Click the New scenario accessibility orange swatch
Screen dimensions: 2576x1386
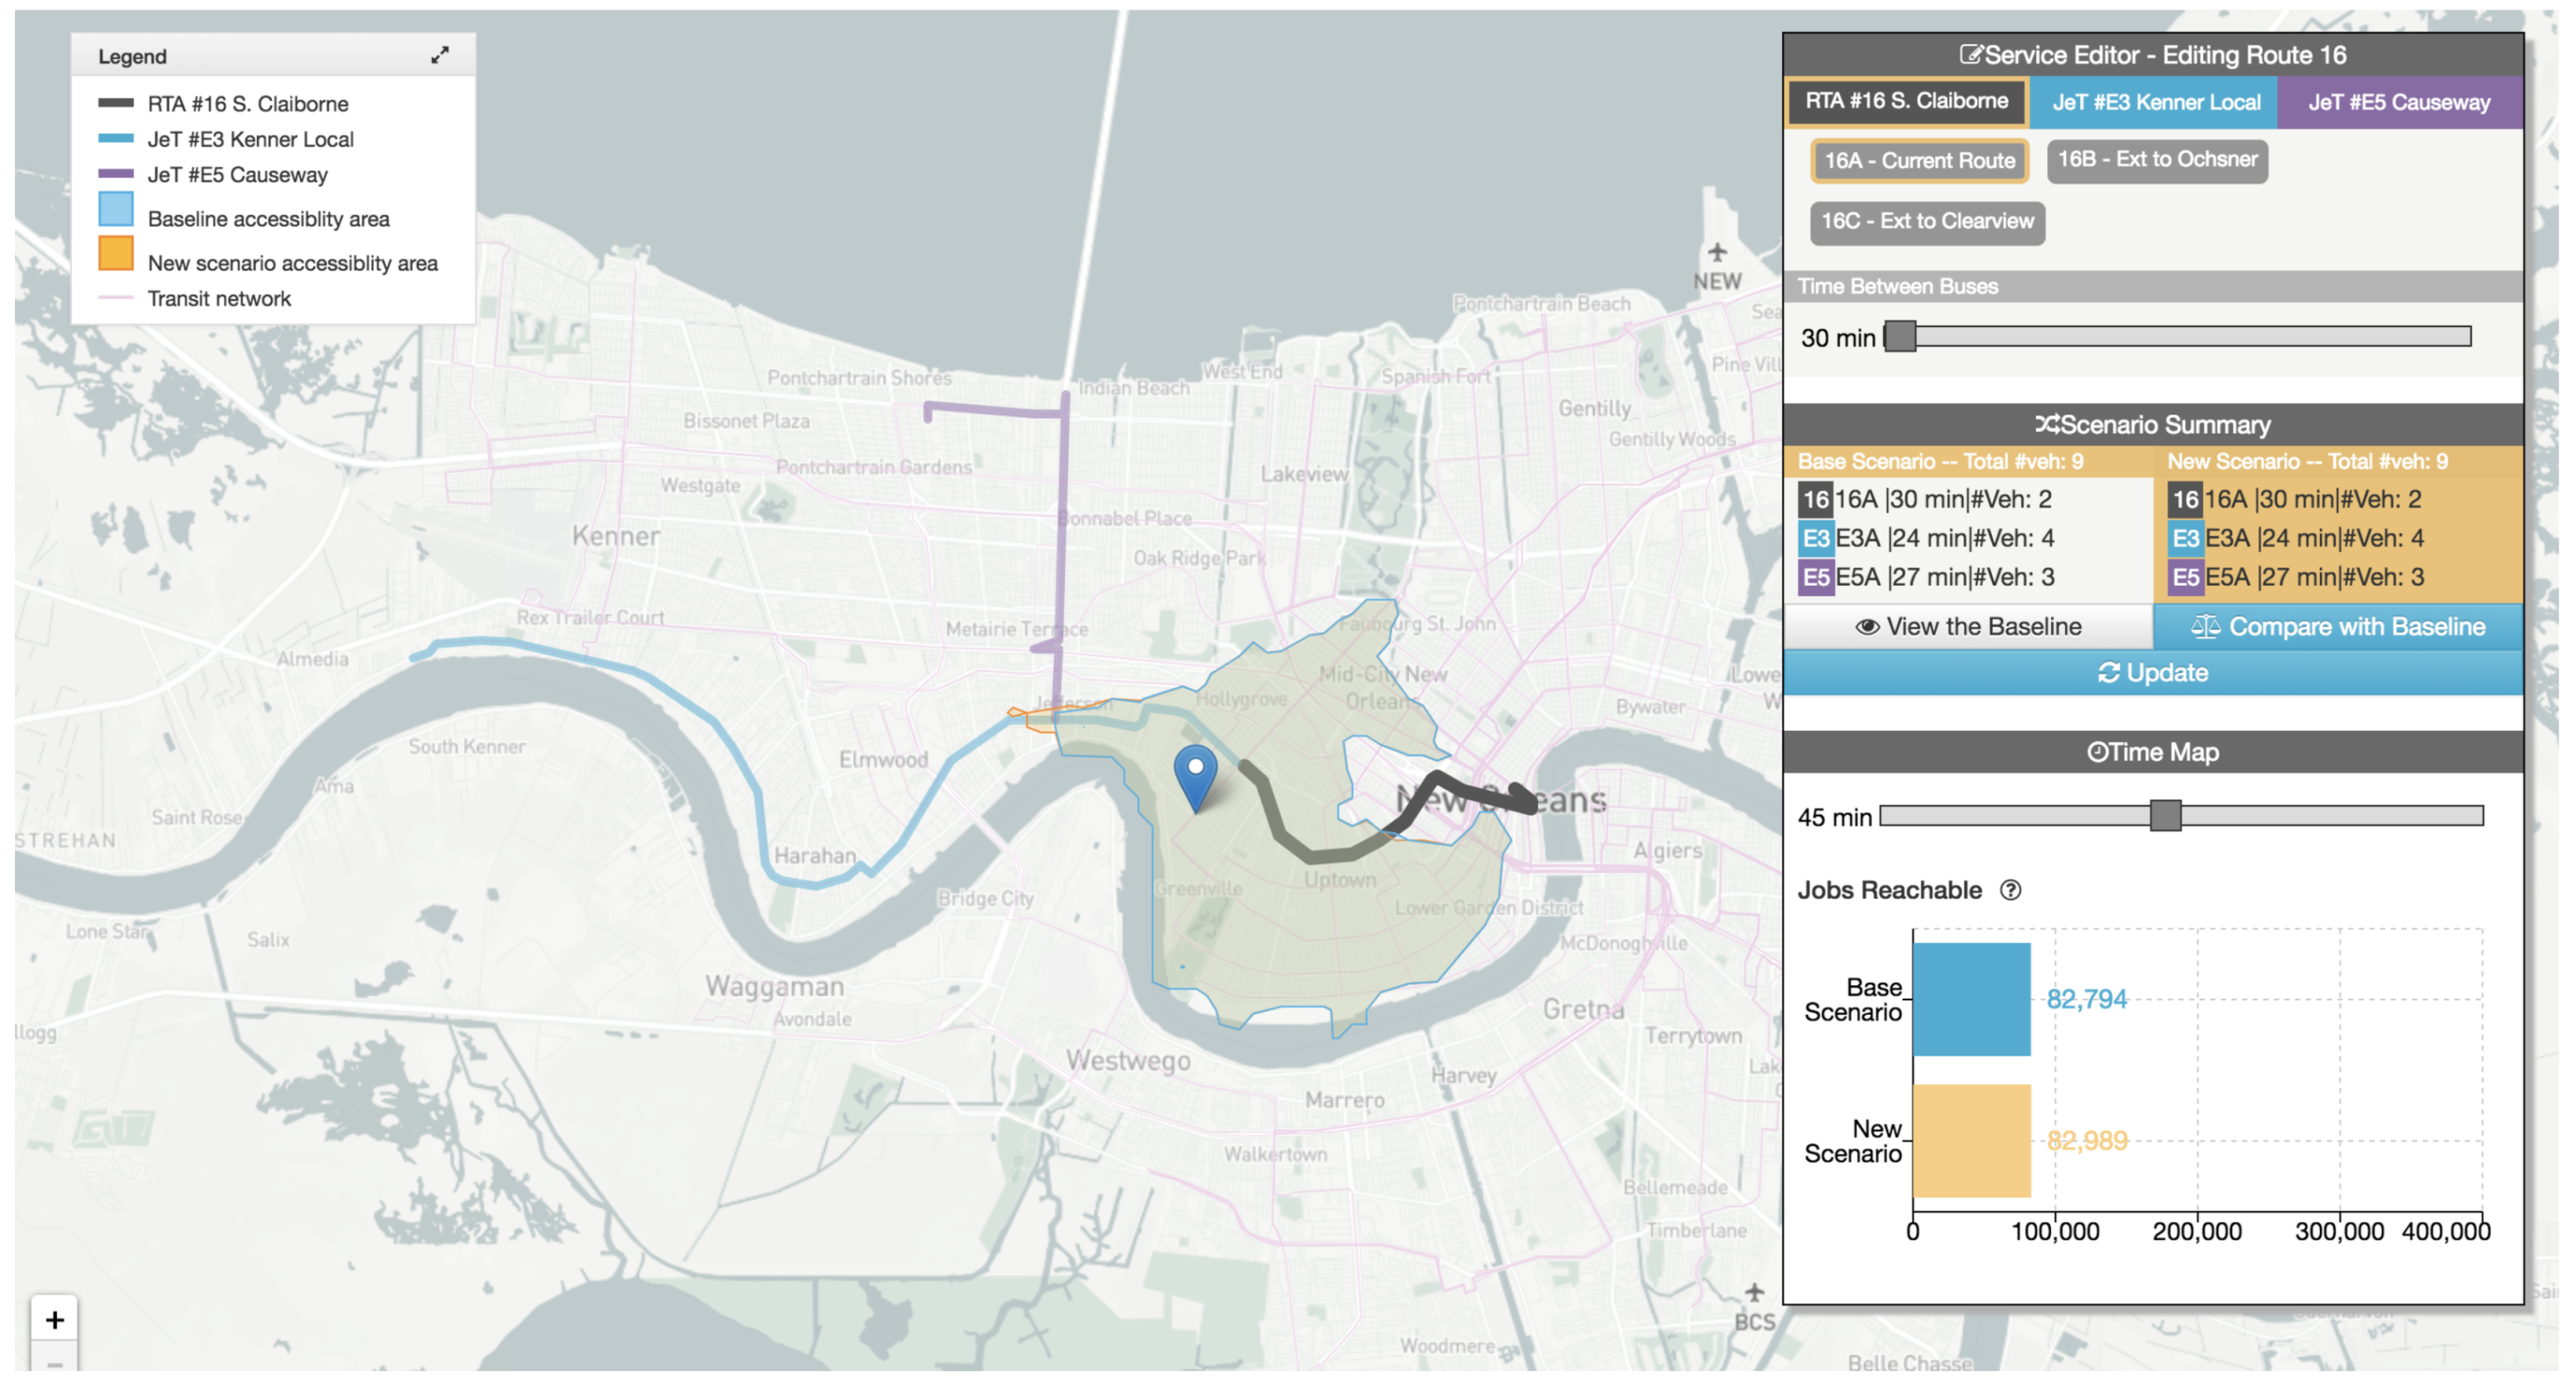pos(116,254)
